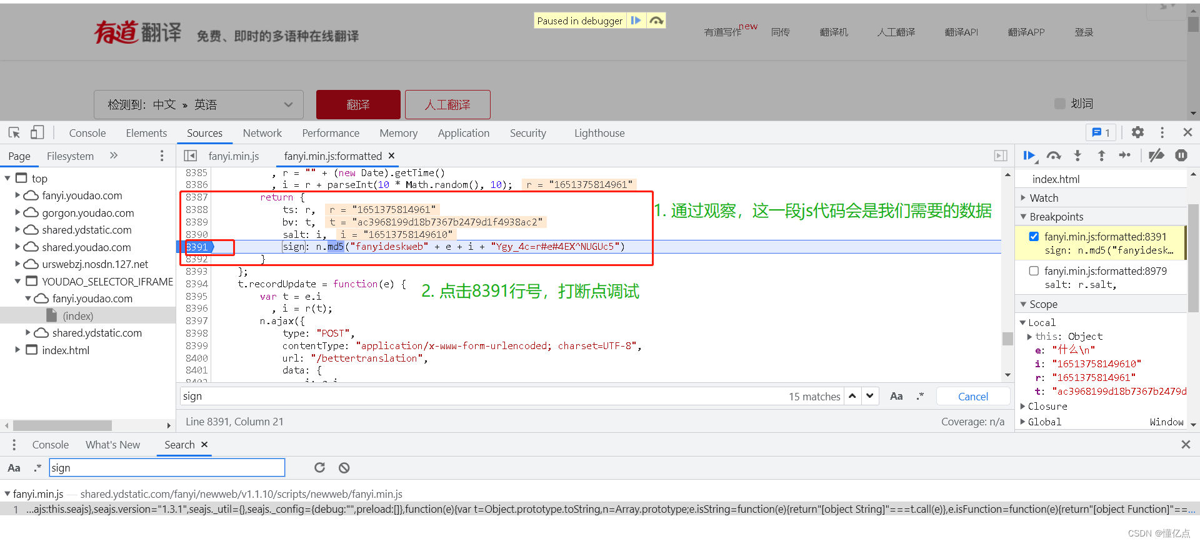Viewport: 1200px width, 544px height.
Task: Toggle the 划词 checkbox
Action: (x=1060, y=103)
